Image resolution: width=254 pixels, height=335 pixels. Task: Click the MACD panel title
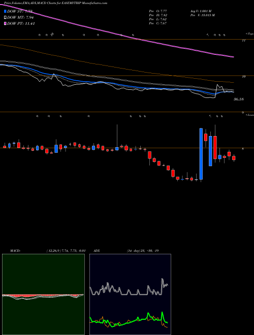pos(15,251)
